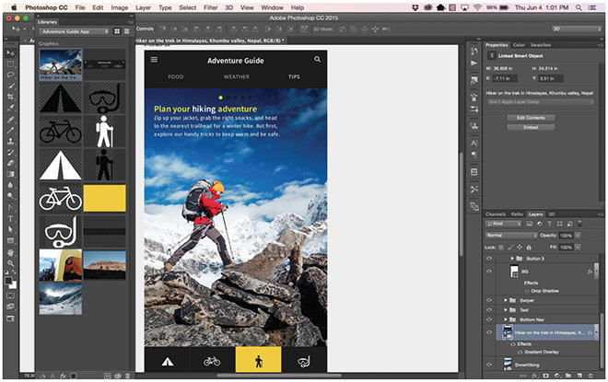Select the black snorkel mask graphic thumbnail
Viewport: 608px width, 382px height.
coord(104,98)
